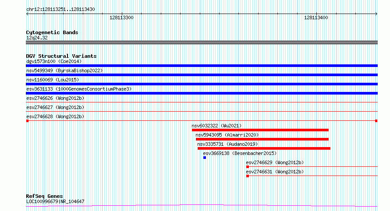The image size is (390, 211).
Task: Open variant esv2746628 (Wong2012b) label
Action: click(x=55, y=116)
